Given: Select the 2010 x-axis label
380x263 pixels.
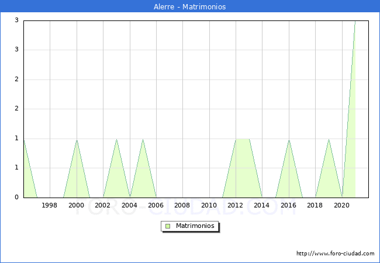Looking at the screenshot, I should tap(209, 205).
